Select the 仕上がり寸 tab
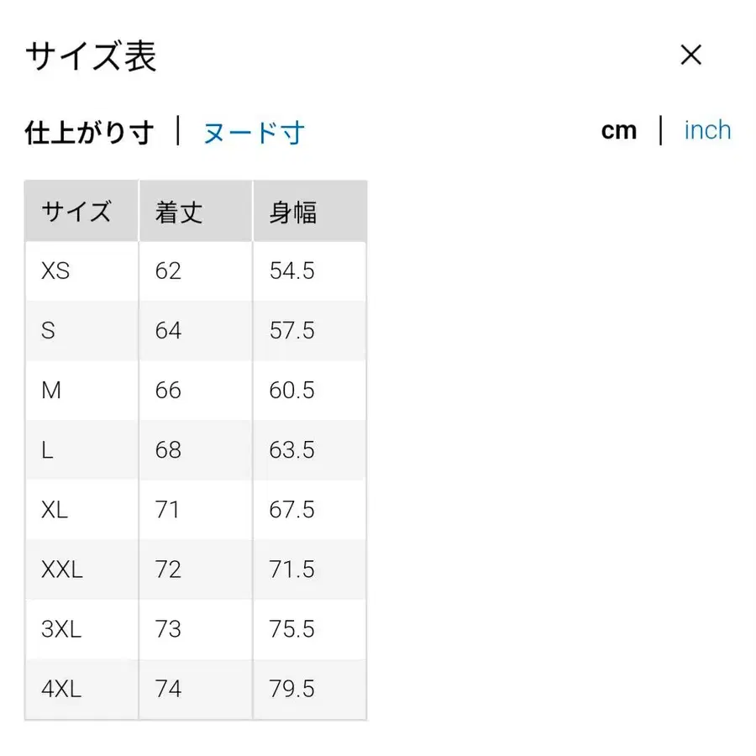This screenshot has width=756, height=756. click(88, 132)
